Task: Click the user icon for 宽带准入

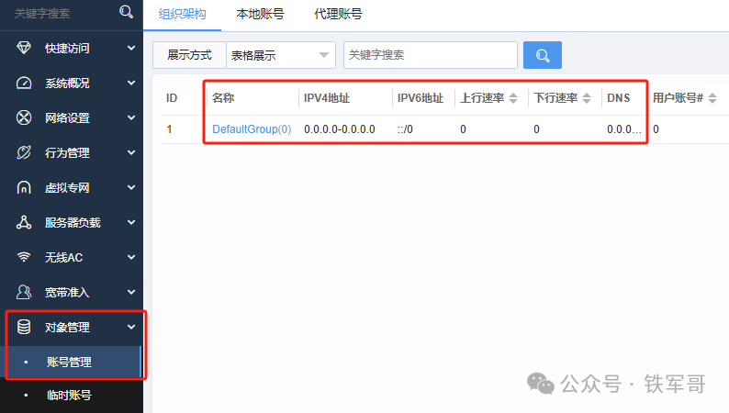Action: pyautogui.click(x=24, y=292)
